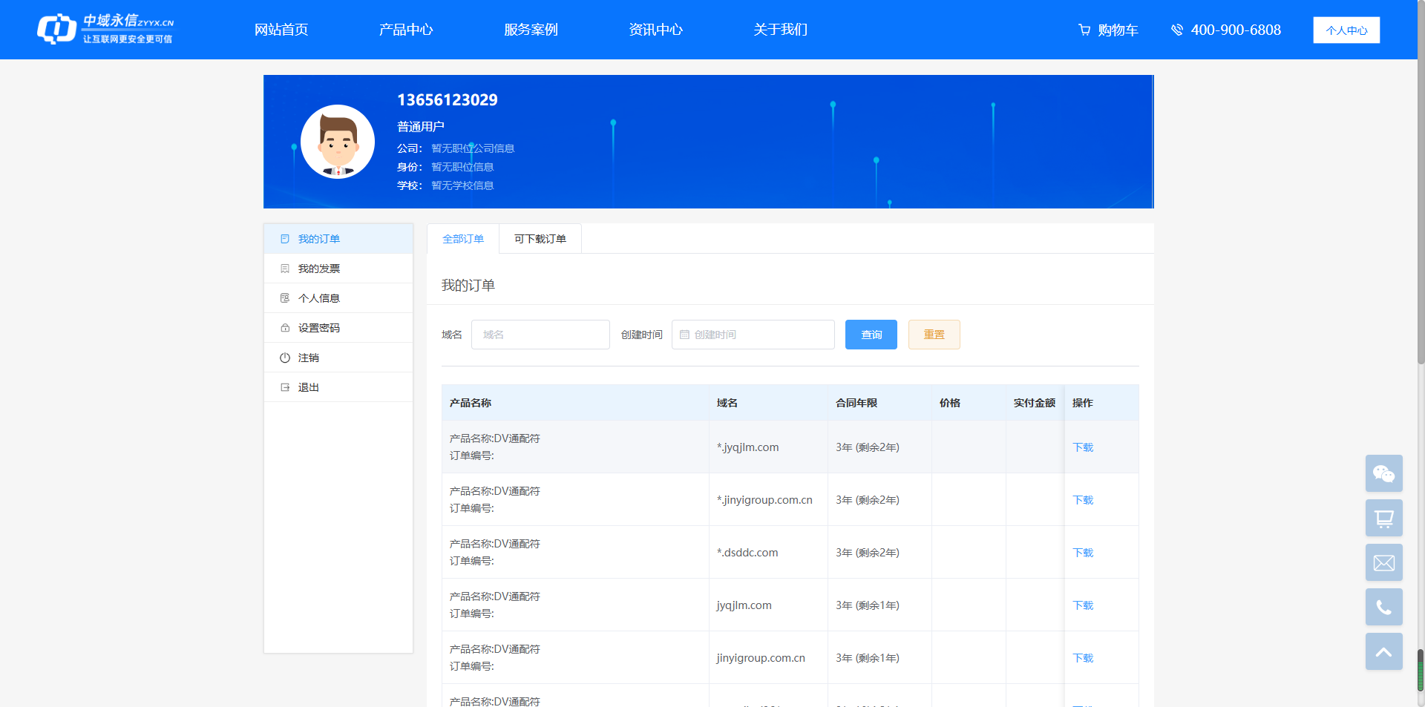The image size is (1425, 707).
Task: Click the floating shopping cart icon
Action: [x=1383, y=518]
